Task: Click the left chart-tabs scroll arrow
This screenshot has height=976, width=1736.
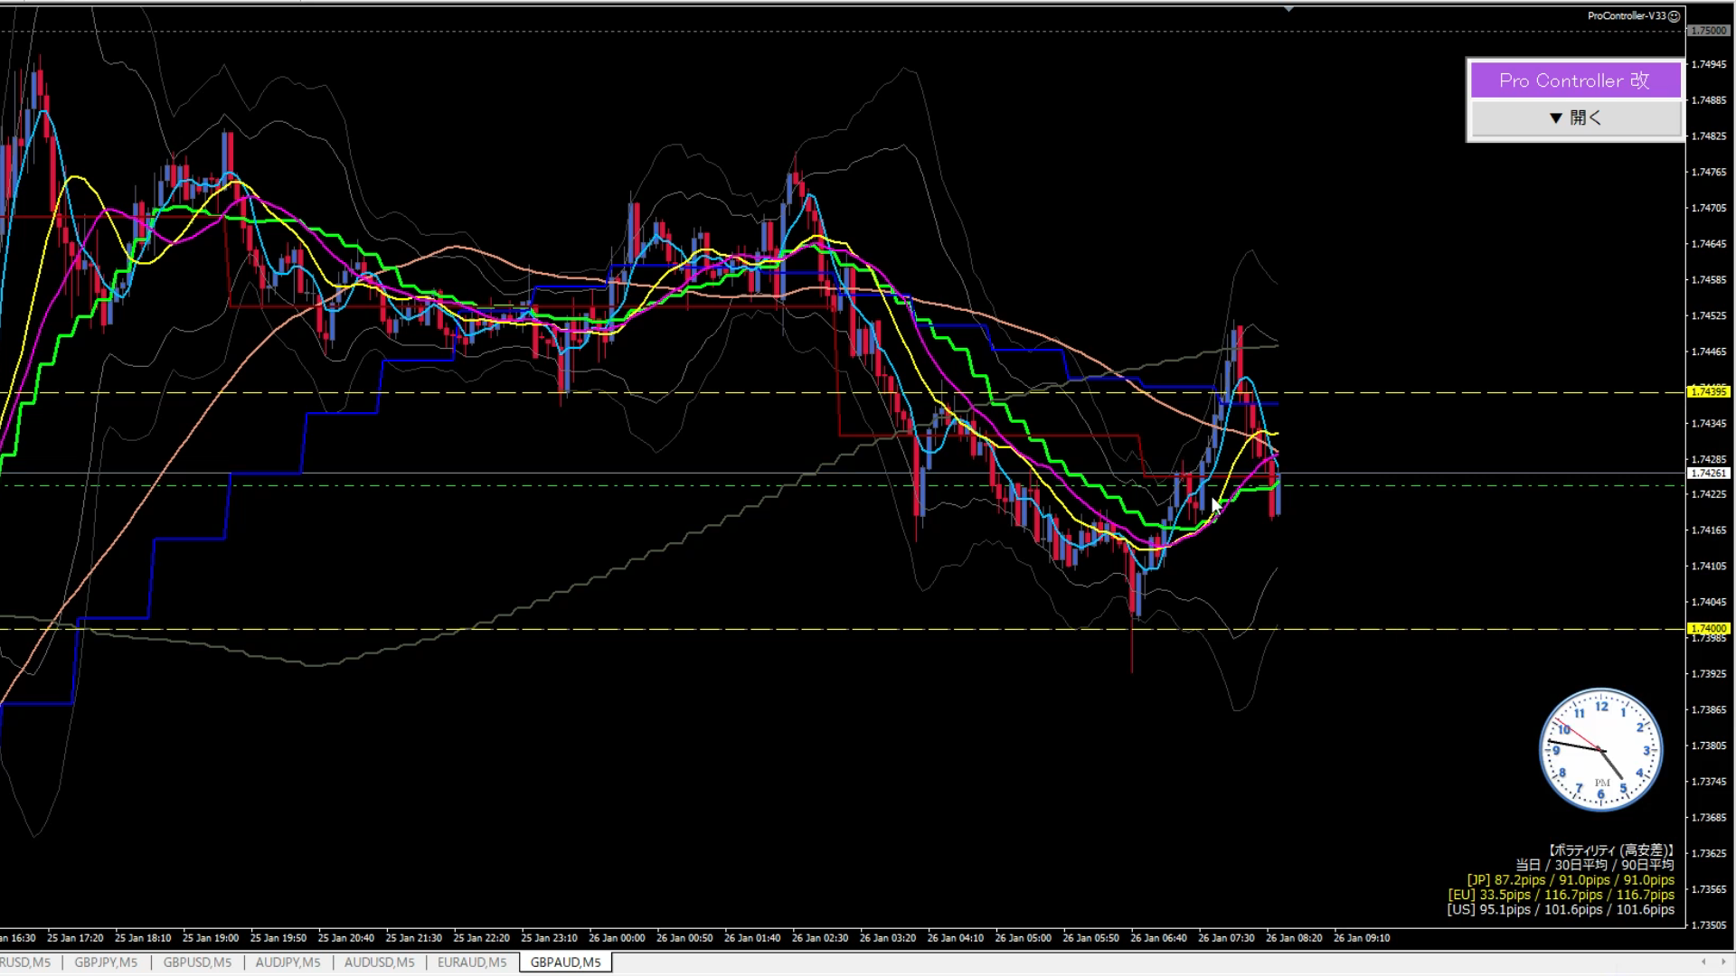Action: 1703,962
